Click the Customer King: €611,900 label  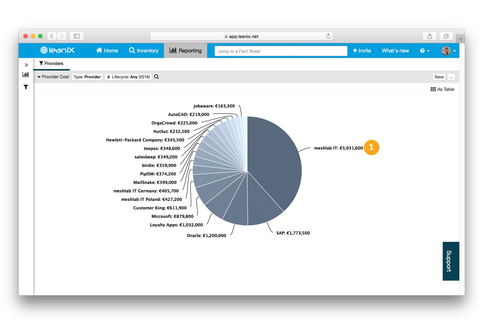pos(160,208)
